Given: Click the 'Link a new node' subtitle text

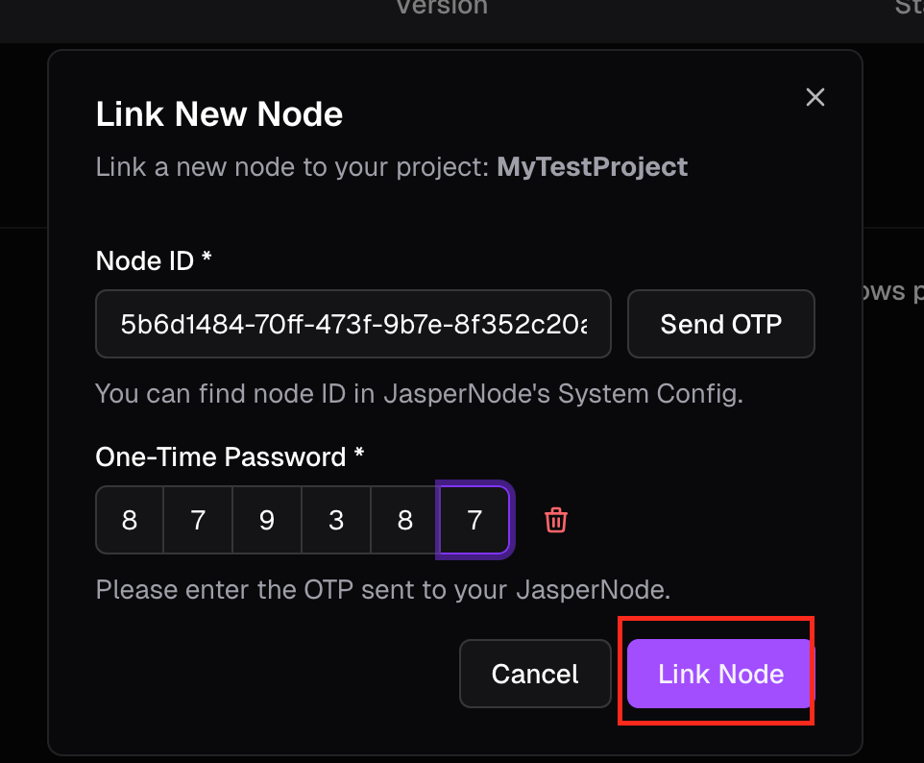Looking at the screenshot, I should (x=293, y=167).
